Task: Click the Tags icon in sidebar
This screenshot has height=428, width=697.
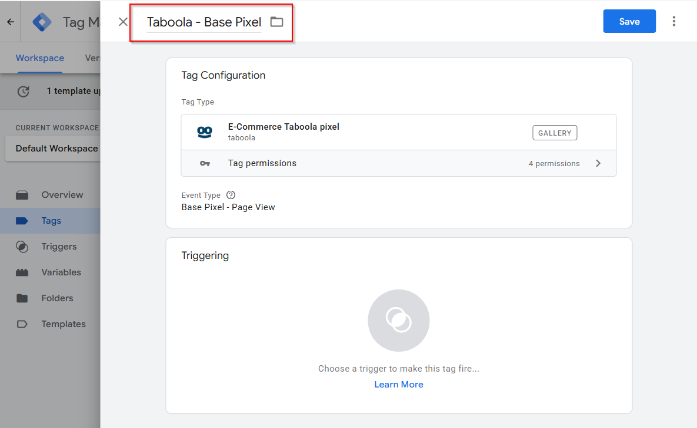Action: tap(22, 221)
